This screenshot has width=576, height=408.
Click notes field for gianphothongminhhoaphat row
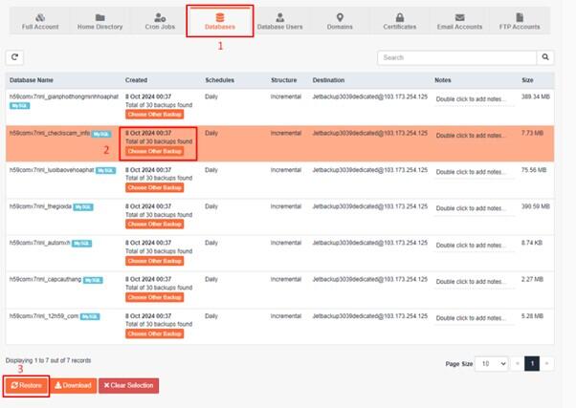[x=474, y=99]
